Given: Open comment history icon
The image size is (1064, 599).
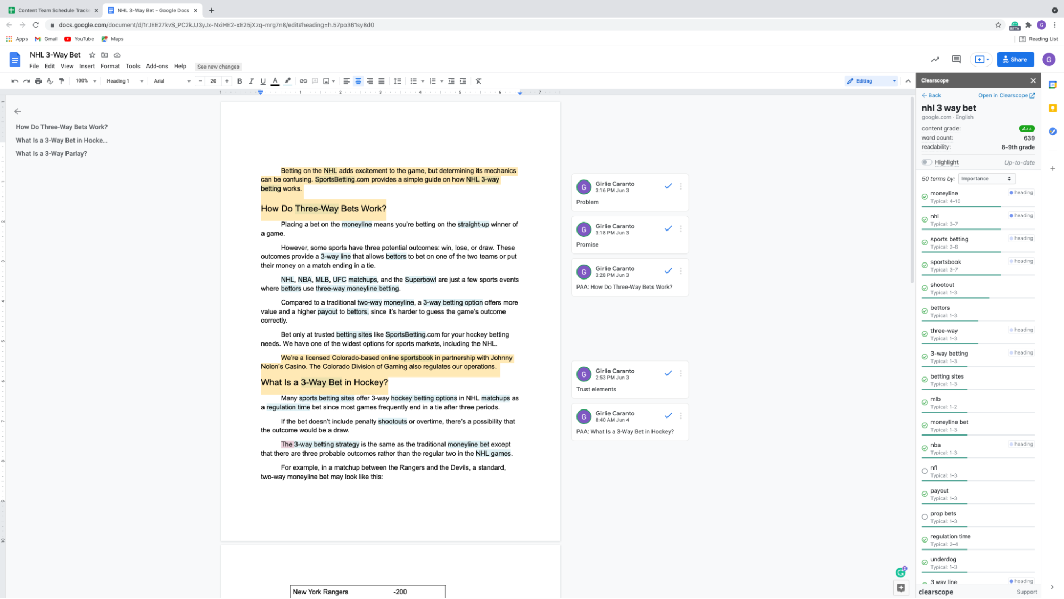Looking at the screenshot, I should [x=956, y=59].
